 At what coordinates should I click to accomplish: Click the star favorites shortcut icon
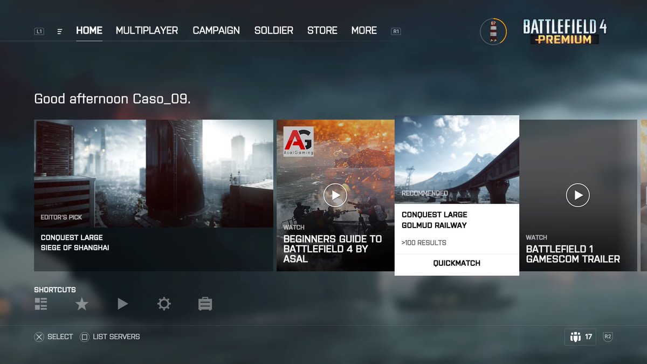point(81,304)
